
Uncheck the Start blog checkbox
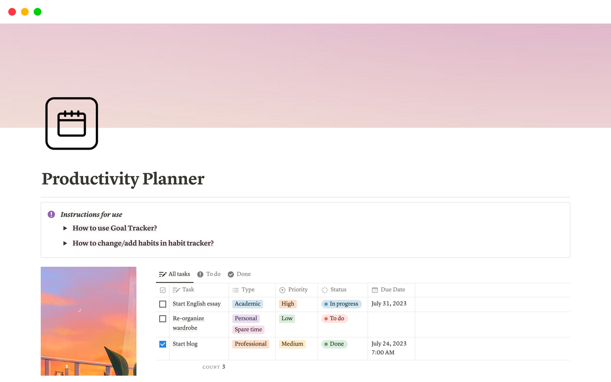tap(163, 344)
